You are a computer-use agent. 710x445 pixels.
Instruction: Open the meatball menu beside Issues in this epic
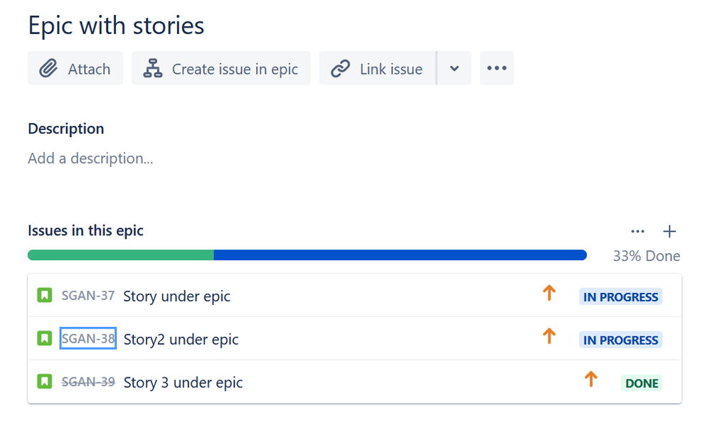(637, 231)
